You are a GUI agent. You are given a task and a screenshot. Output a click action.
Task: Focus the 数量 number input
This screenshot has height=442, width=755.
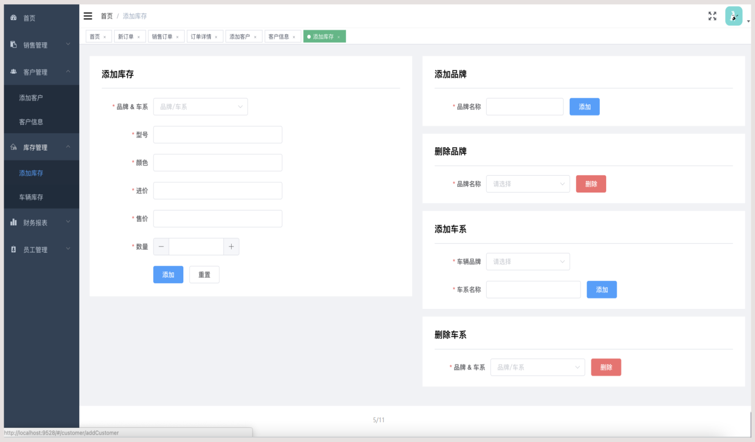196,246
